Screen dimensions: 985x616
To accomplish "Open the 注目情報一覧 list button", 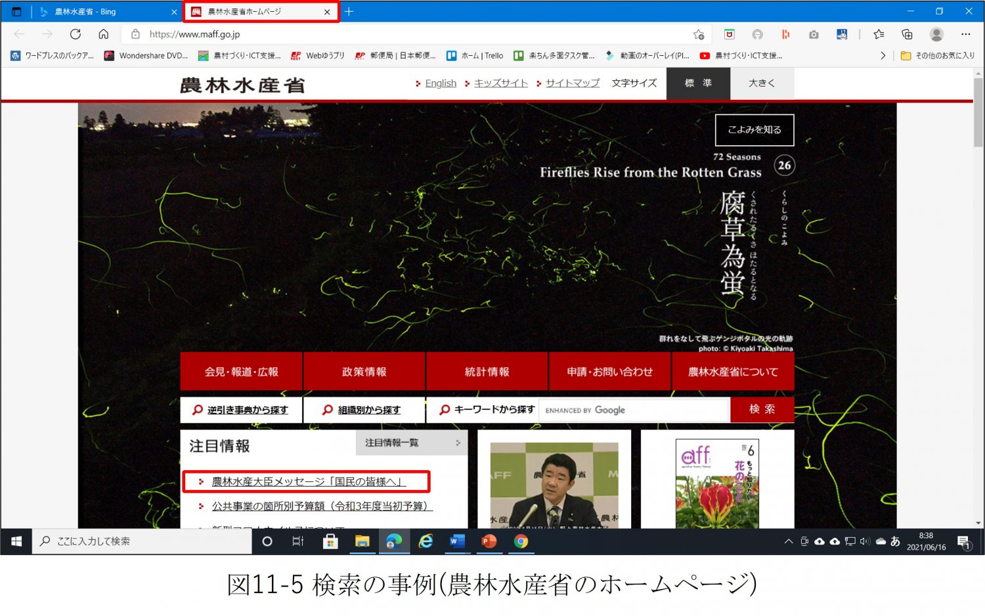I will tap(412, 443).
